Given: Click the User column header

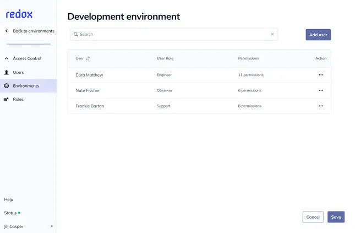Looking at the screenshot, I should [79, 58].
